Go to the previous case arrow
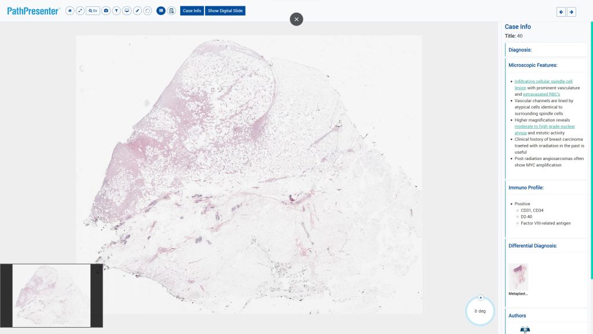This screenshot has width=593, height=334. point(561,12)
